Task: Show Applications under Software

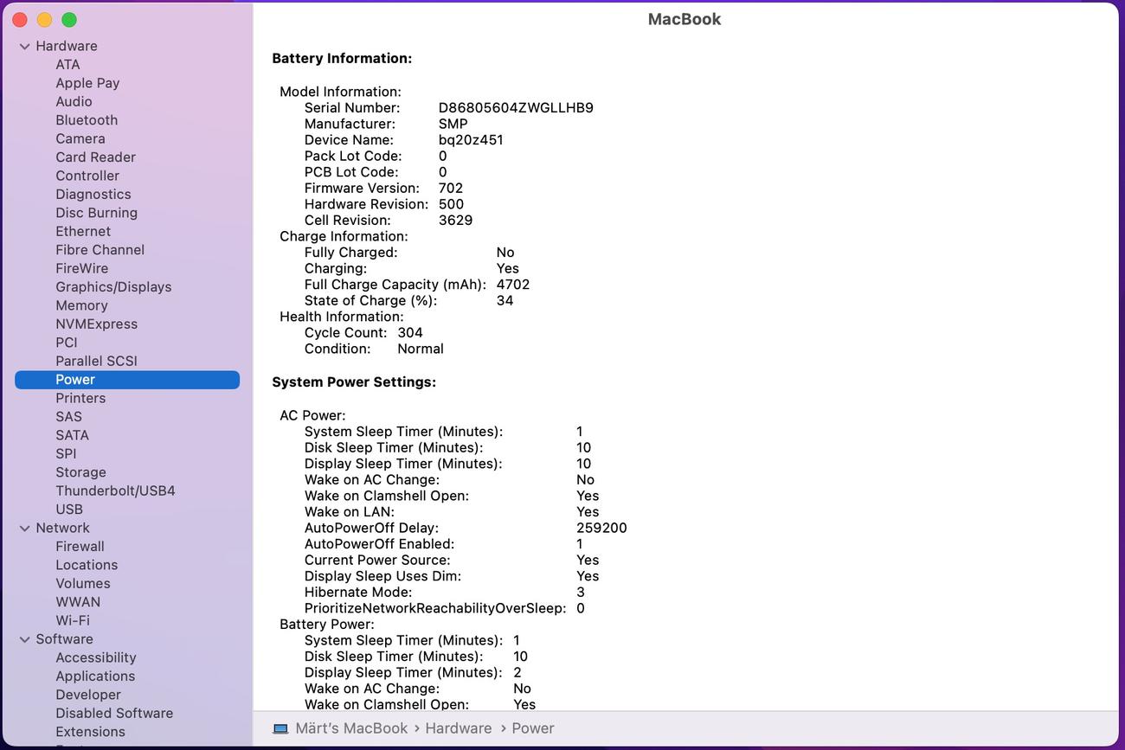Action: tap(95, 676)
